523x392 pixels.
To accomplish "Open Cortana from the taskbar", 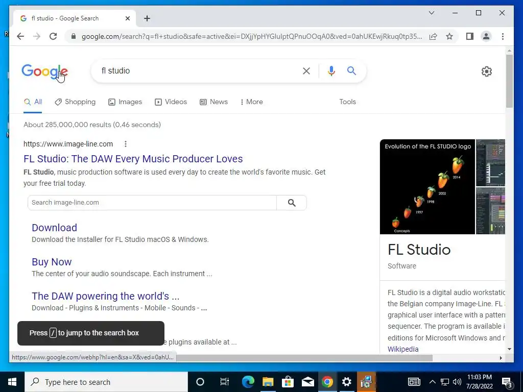I will click(x=200, y=382).
